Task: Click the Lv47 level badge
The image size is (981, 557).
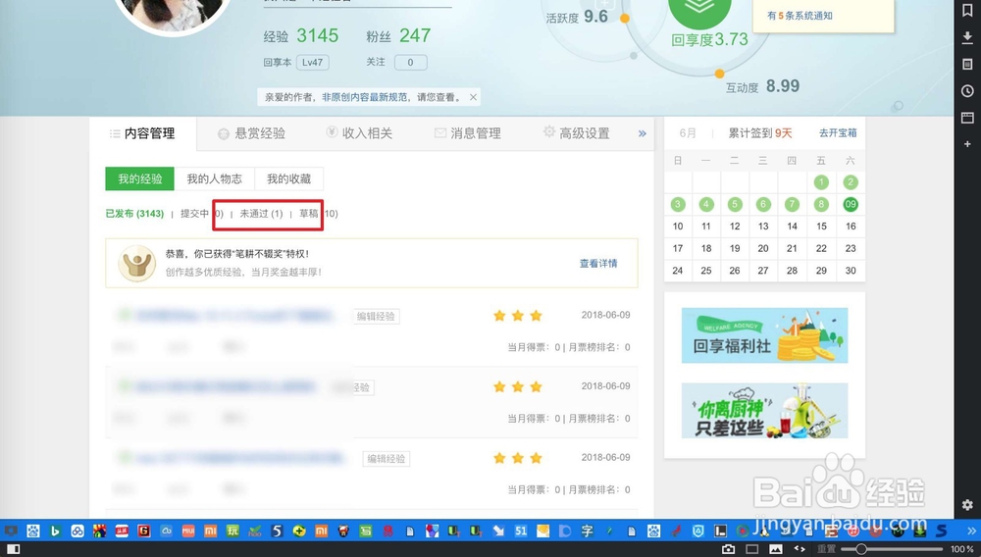Action: 312,63
